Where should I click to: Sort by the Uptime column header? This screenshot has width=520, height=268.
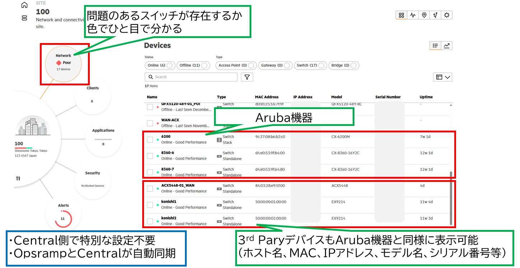[426, 97]
